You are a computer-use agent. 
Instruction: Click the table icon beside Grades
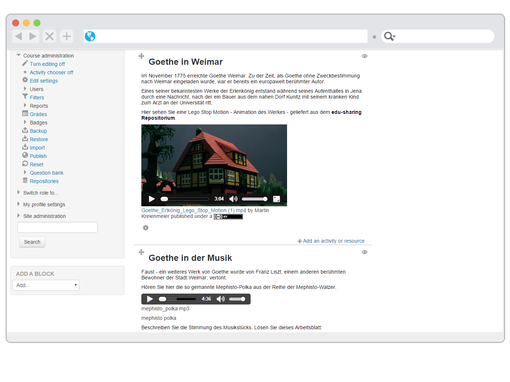click(x=25, y=114)
